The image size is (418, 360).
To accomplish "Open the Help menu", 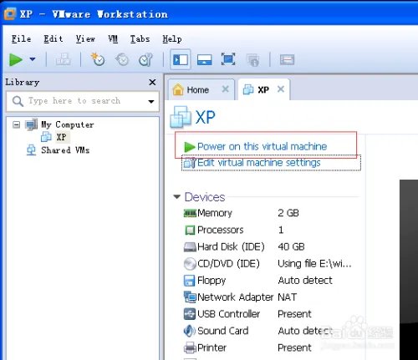I will (x=172, y=39).
